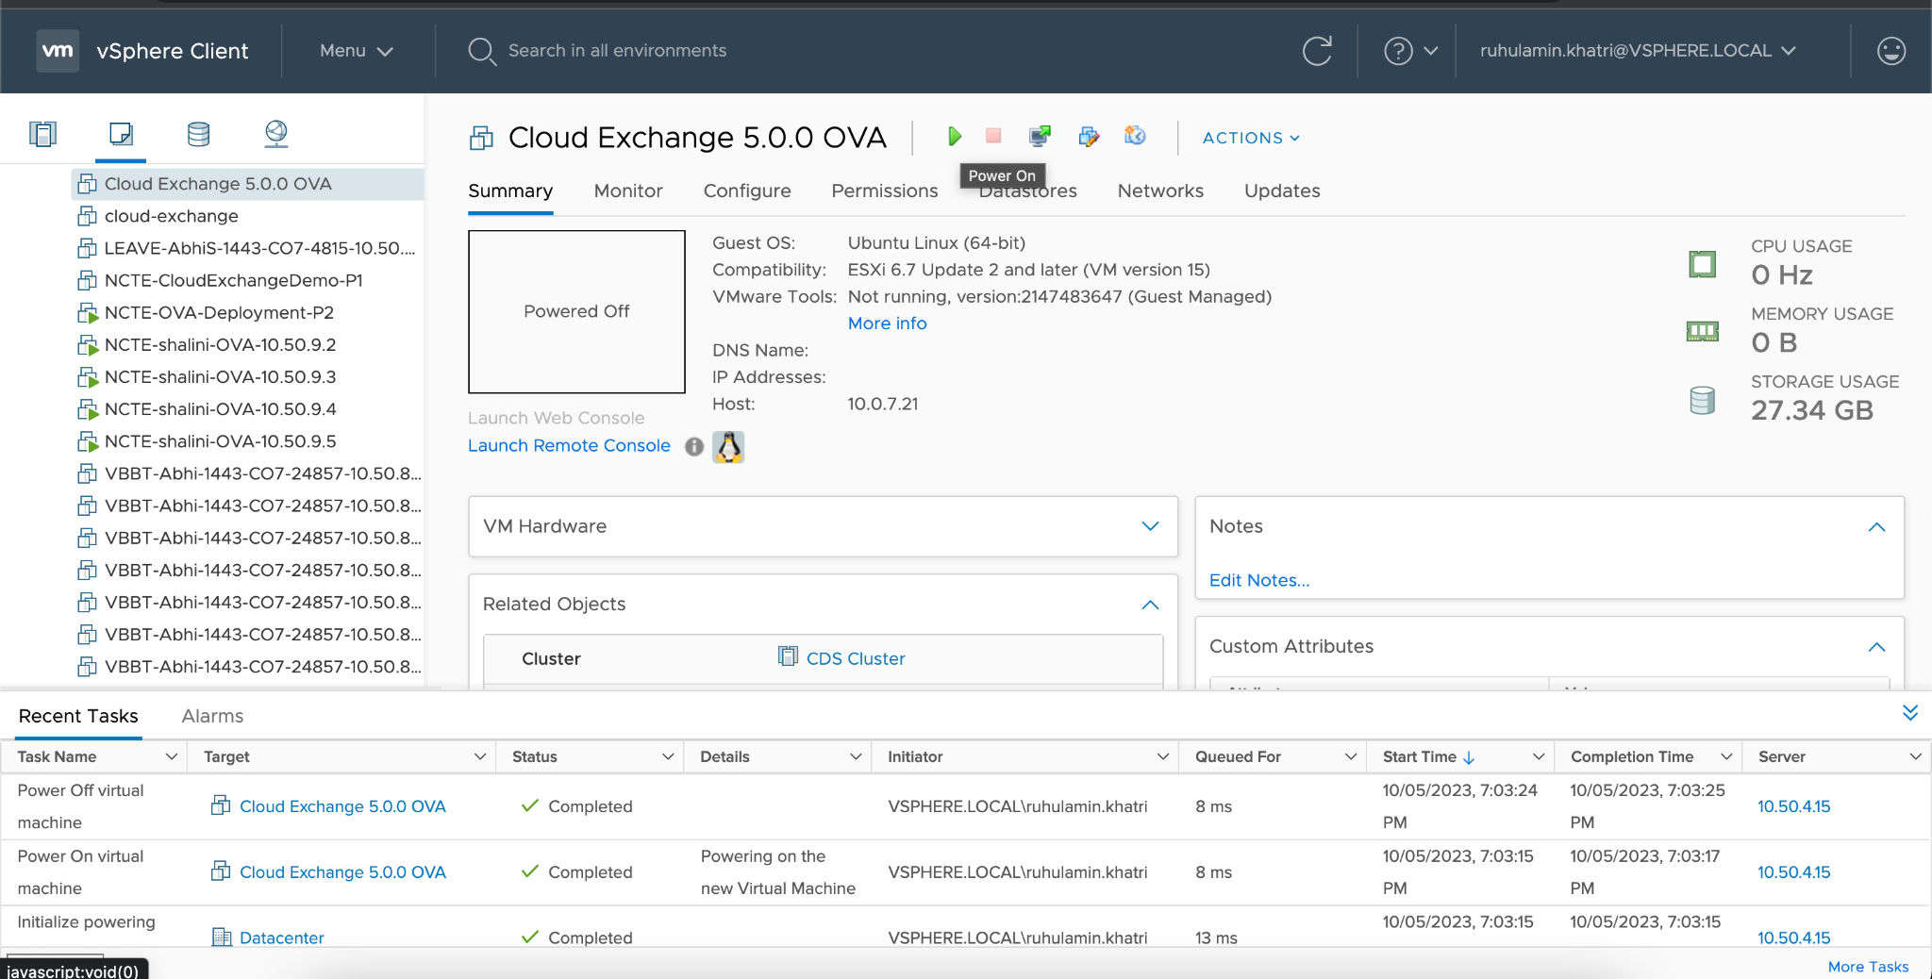
Task: Click the More Tasks link
Action: point(1868,967)
